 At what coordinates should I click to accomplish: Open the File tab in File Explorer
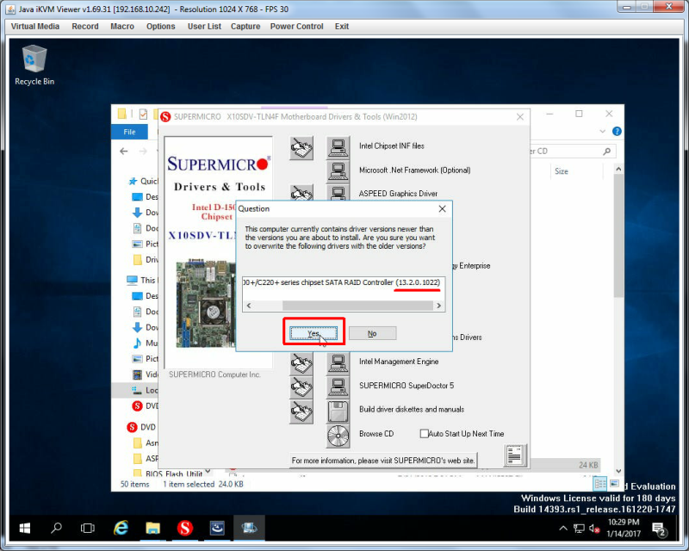[x=129, y=132]
